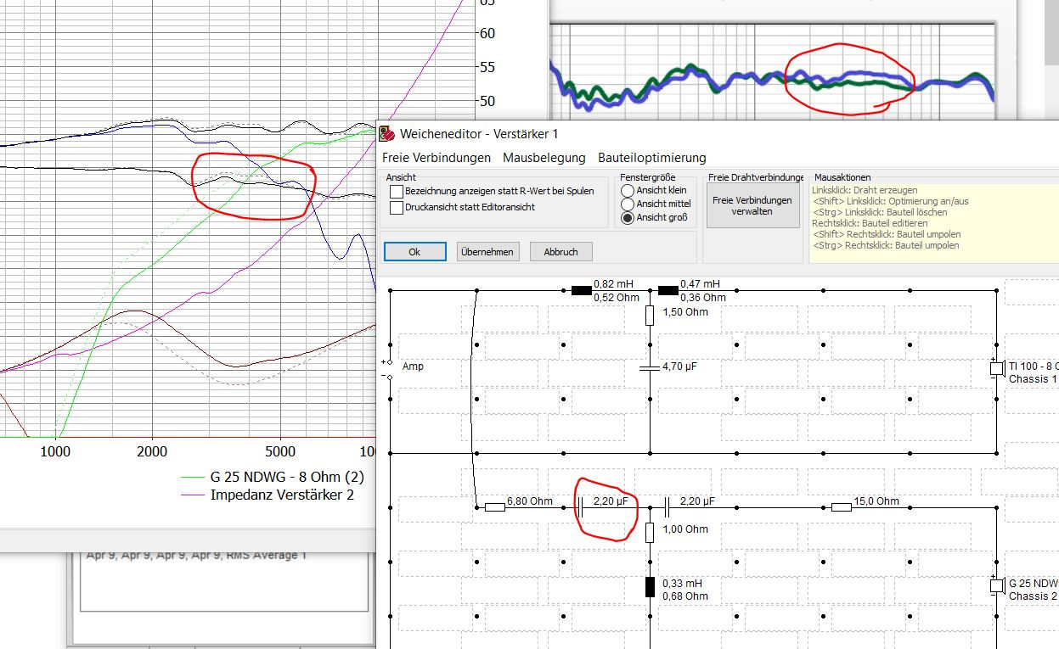This screenshot has width=1059, height=649.
Task: Open the Freie Verbindungen menu
Action: [x=437, y=158]
